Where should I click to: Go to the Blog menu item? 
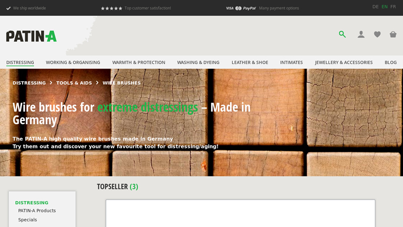(x=390, y=63)
